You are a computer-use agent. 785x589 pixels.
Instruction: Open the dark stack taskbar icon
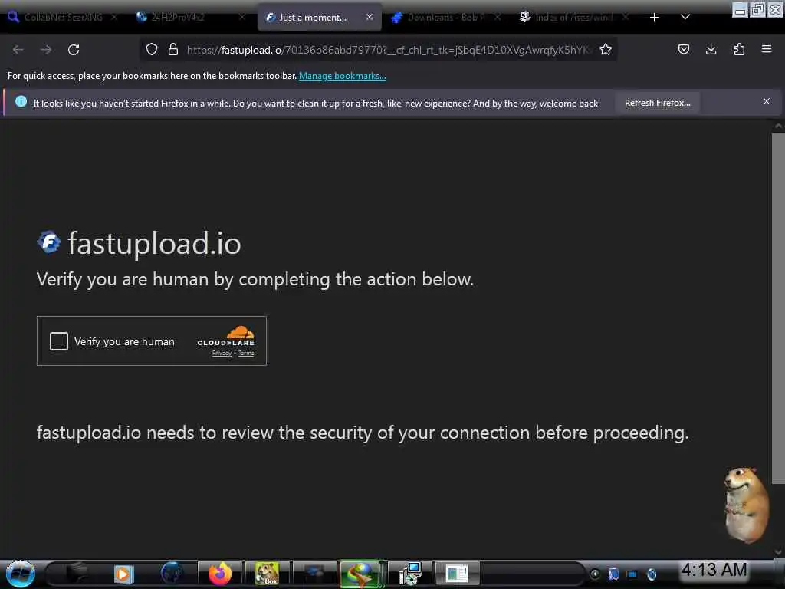coord(77,573)
